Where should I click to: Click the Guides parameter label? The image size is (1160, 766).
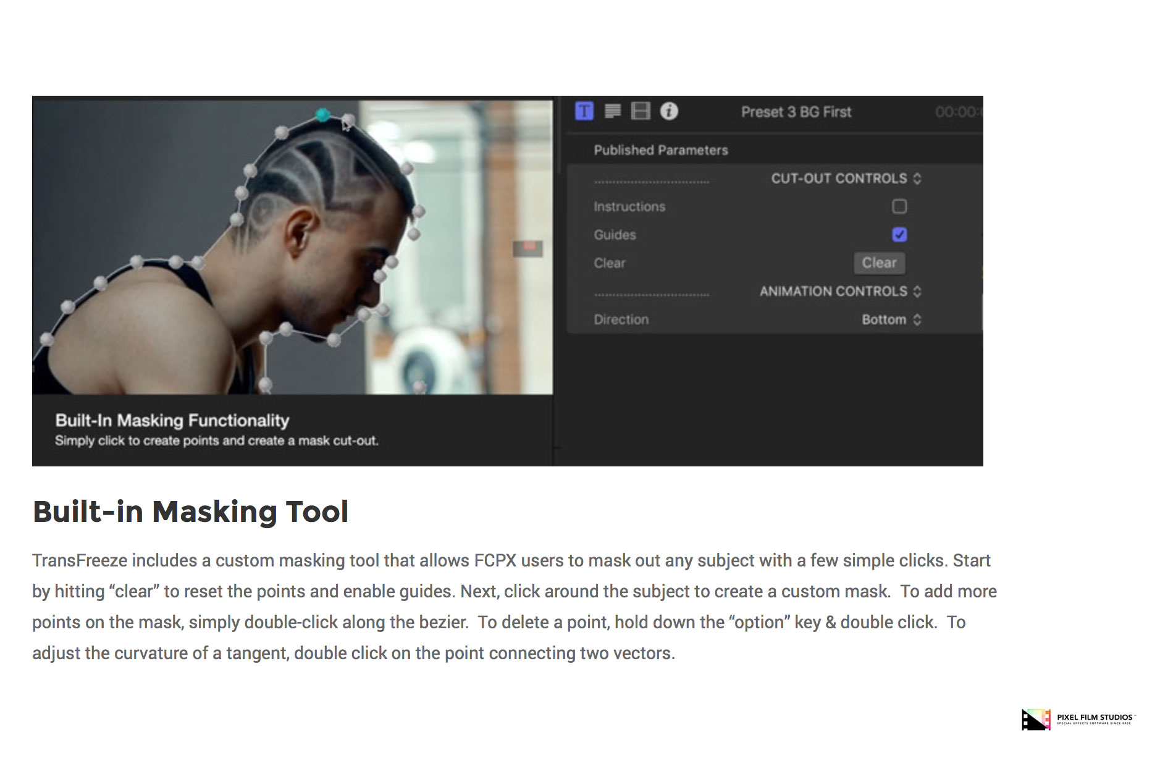click(615, 235)
